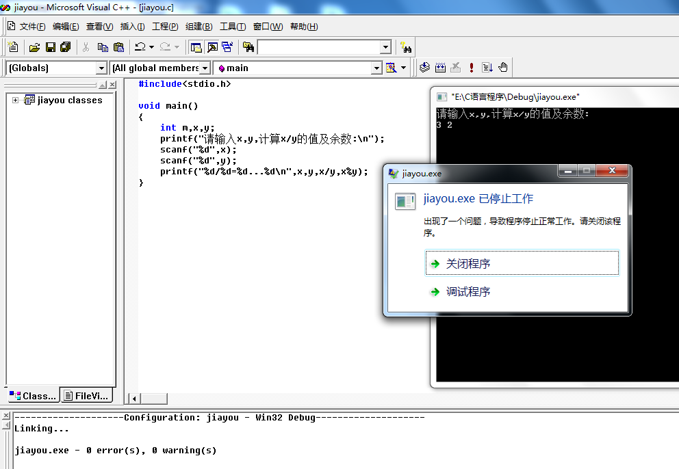Toggle the Output window icon
Screen dimensions: 679x469
(212, 46)
